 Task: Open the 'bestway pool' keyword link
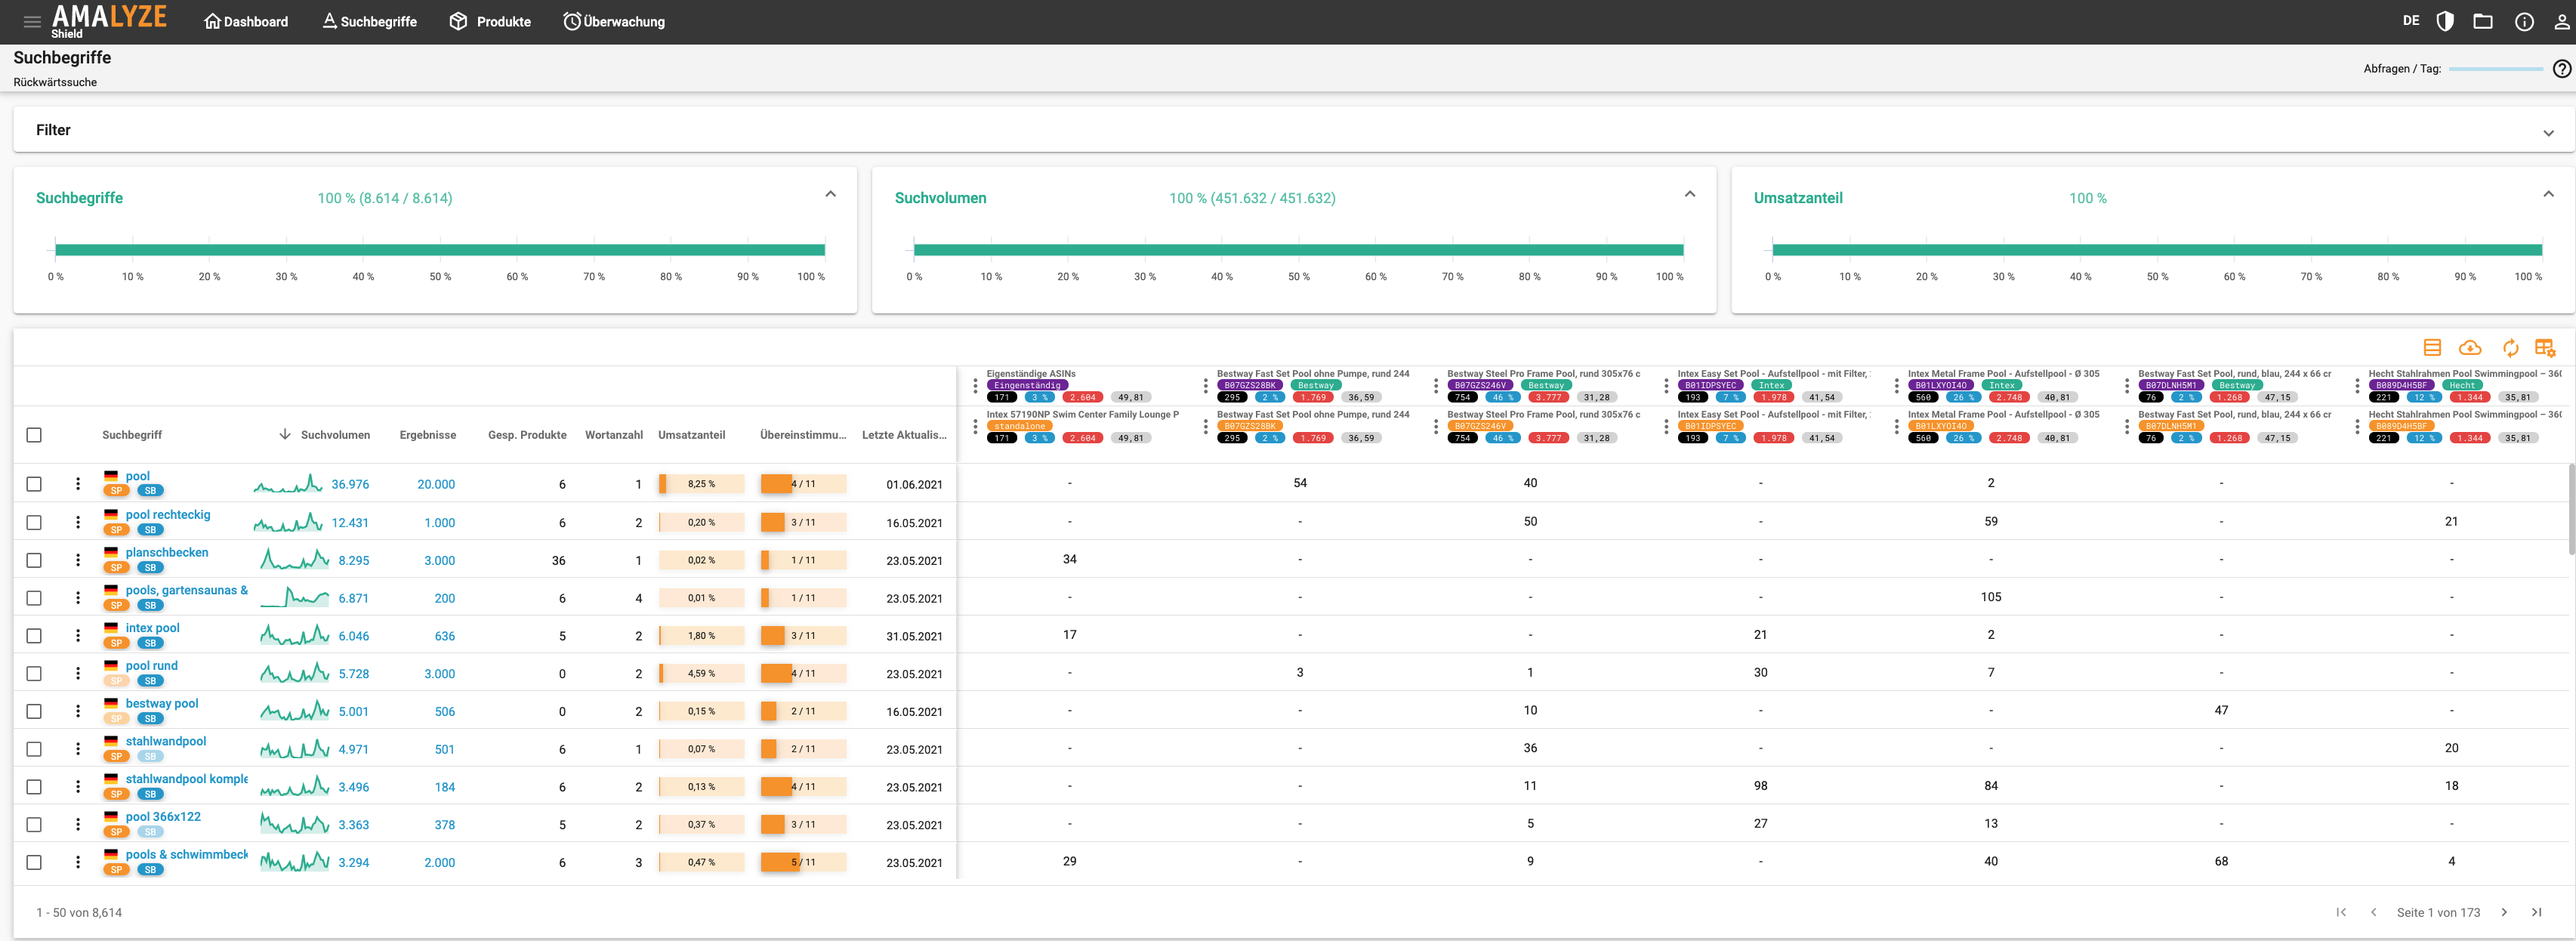pos(162,703)
